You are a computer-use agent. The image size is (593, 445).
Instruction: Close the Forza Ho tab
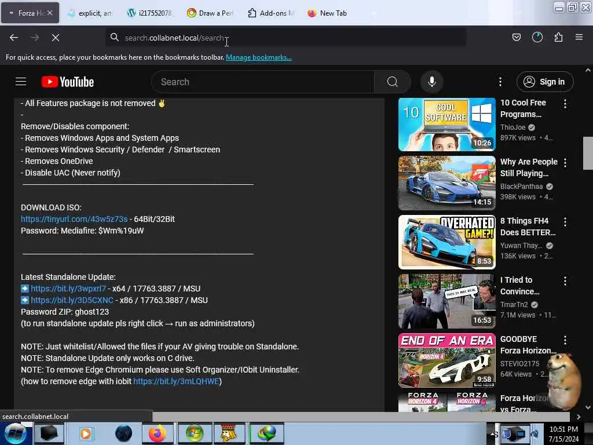pyautogui.click(x=50, y=13)
